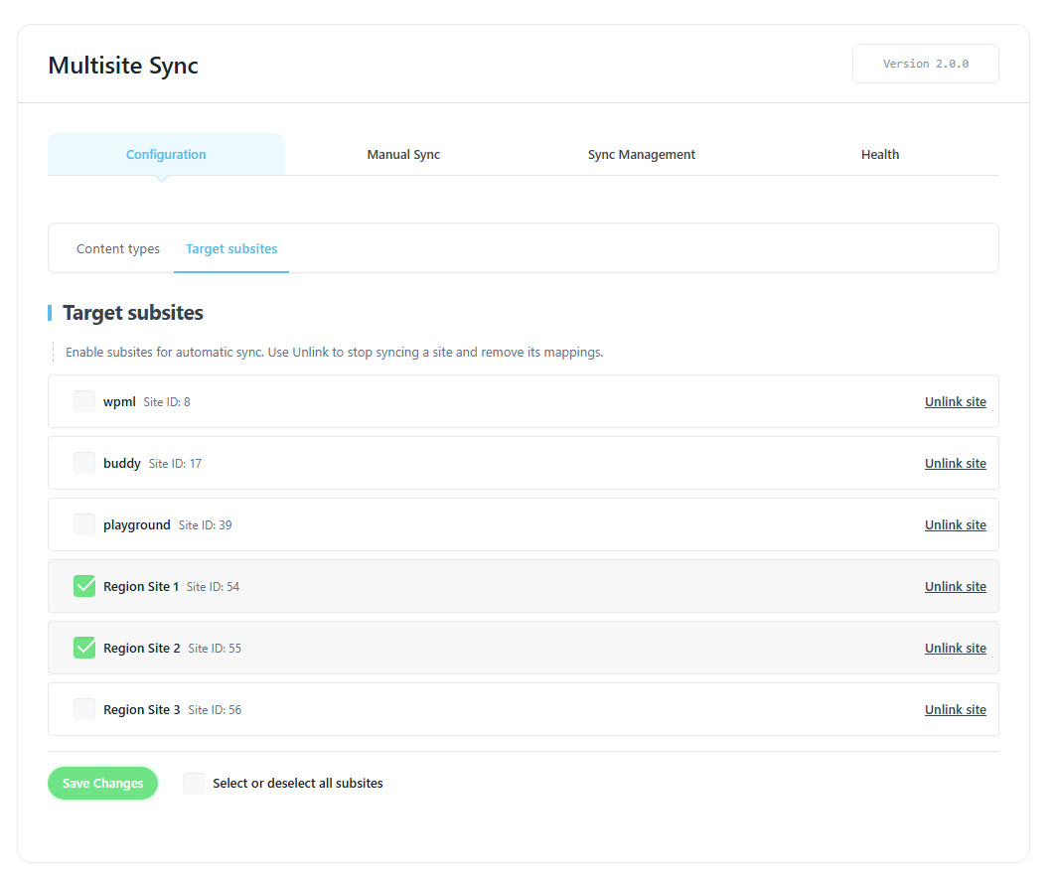The height and width of the screenshot is (883, 1054).
Task: Uncheck the Region Site 1 checkbox
Action: pos(84,586)
